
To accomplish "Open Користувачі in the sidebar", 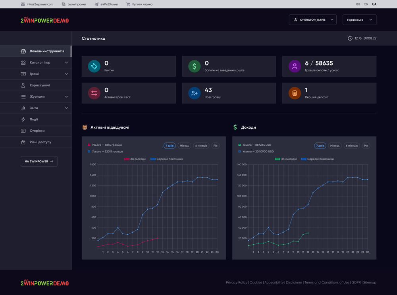I will pyautogui.click(x=40, y=85).
